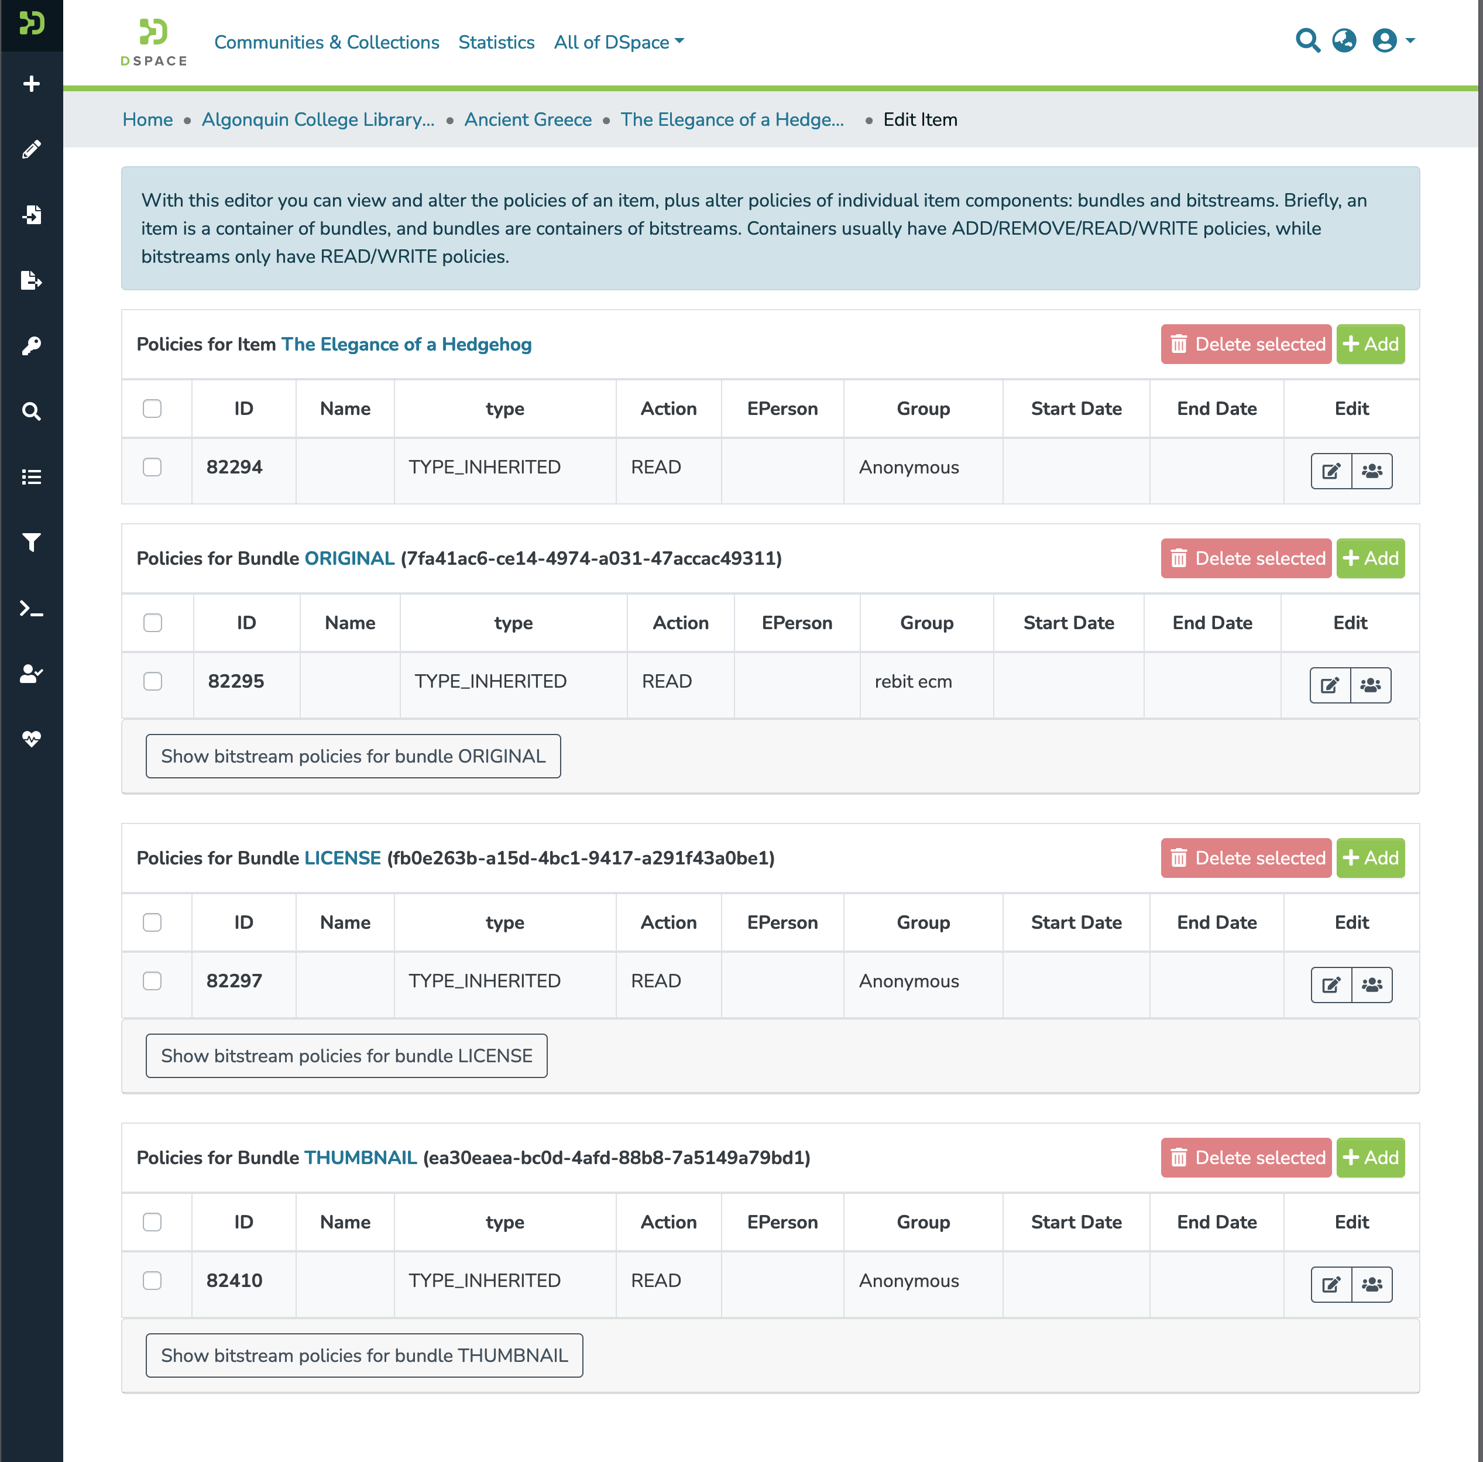Go to Statistics in navigation bar

[496, 42]
